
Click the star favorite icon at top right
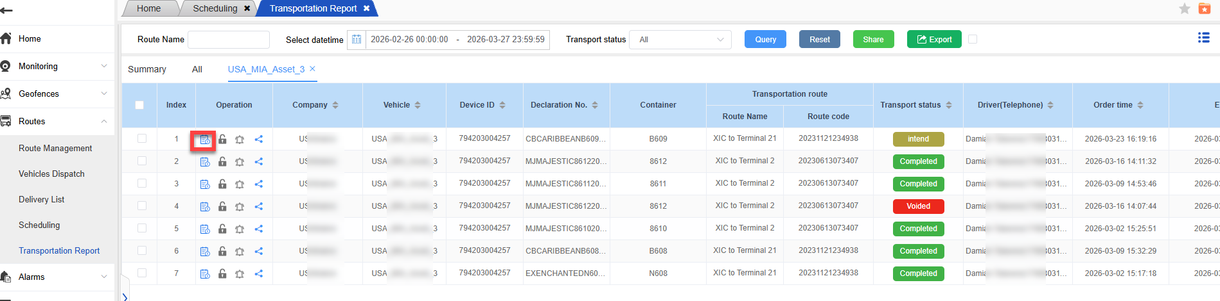coord(1184,8)
